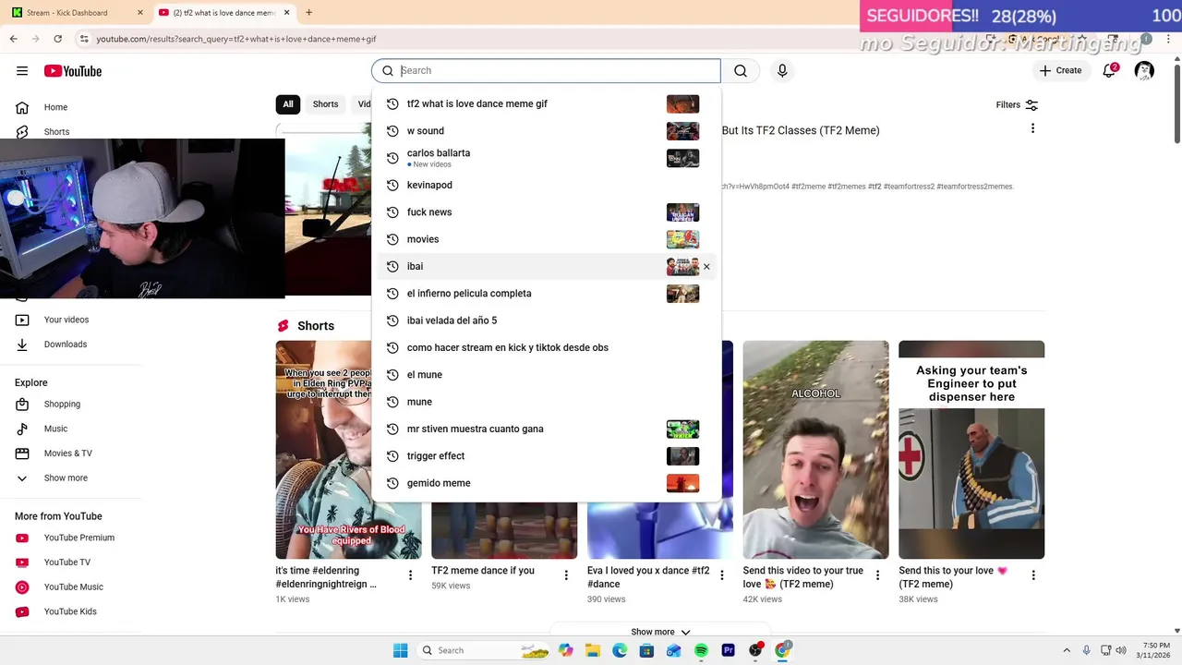Open options for 'Send this to your love' short
The height and width of the screenshot is (665, 1182).
(1033, 575)
